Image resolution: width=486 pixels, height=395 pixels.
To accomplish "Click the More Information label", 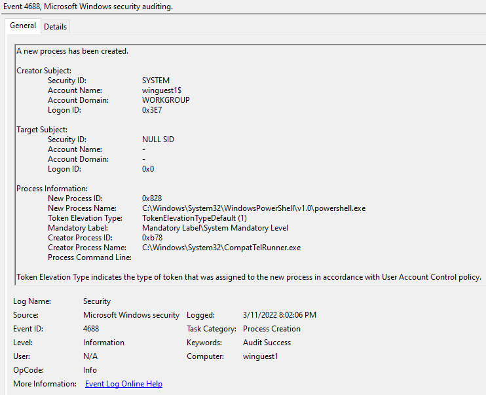I will coord(45,384).
